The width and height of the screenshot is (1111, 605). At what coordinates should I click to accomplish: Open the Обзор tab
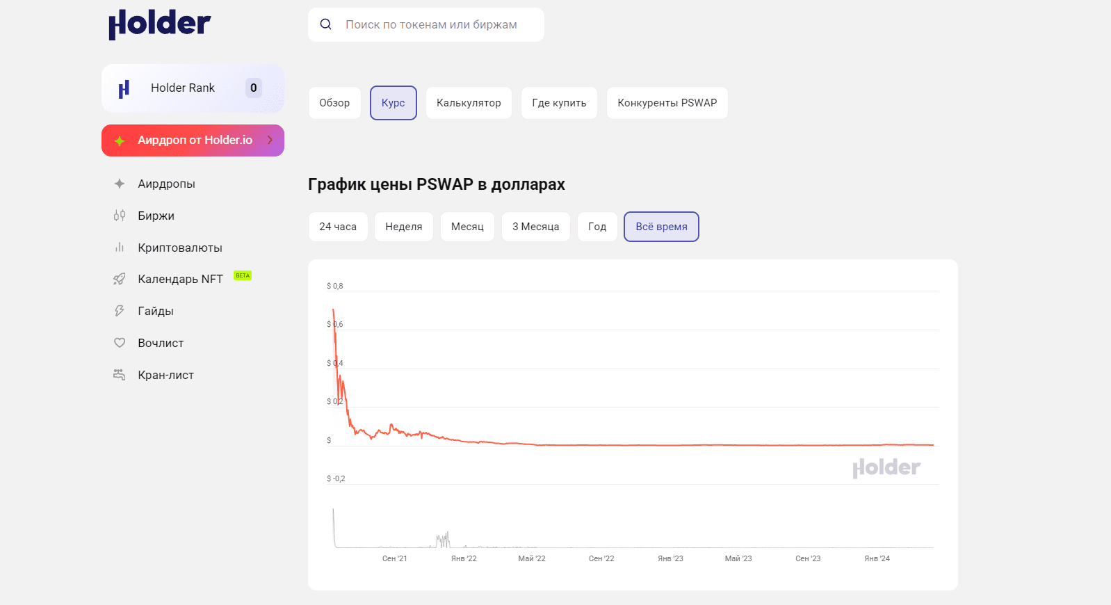click(x=334, y=103)
